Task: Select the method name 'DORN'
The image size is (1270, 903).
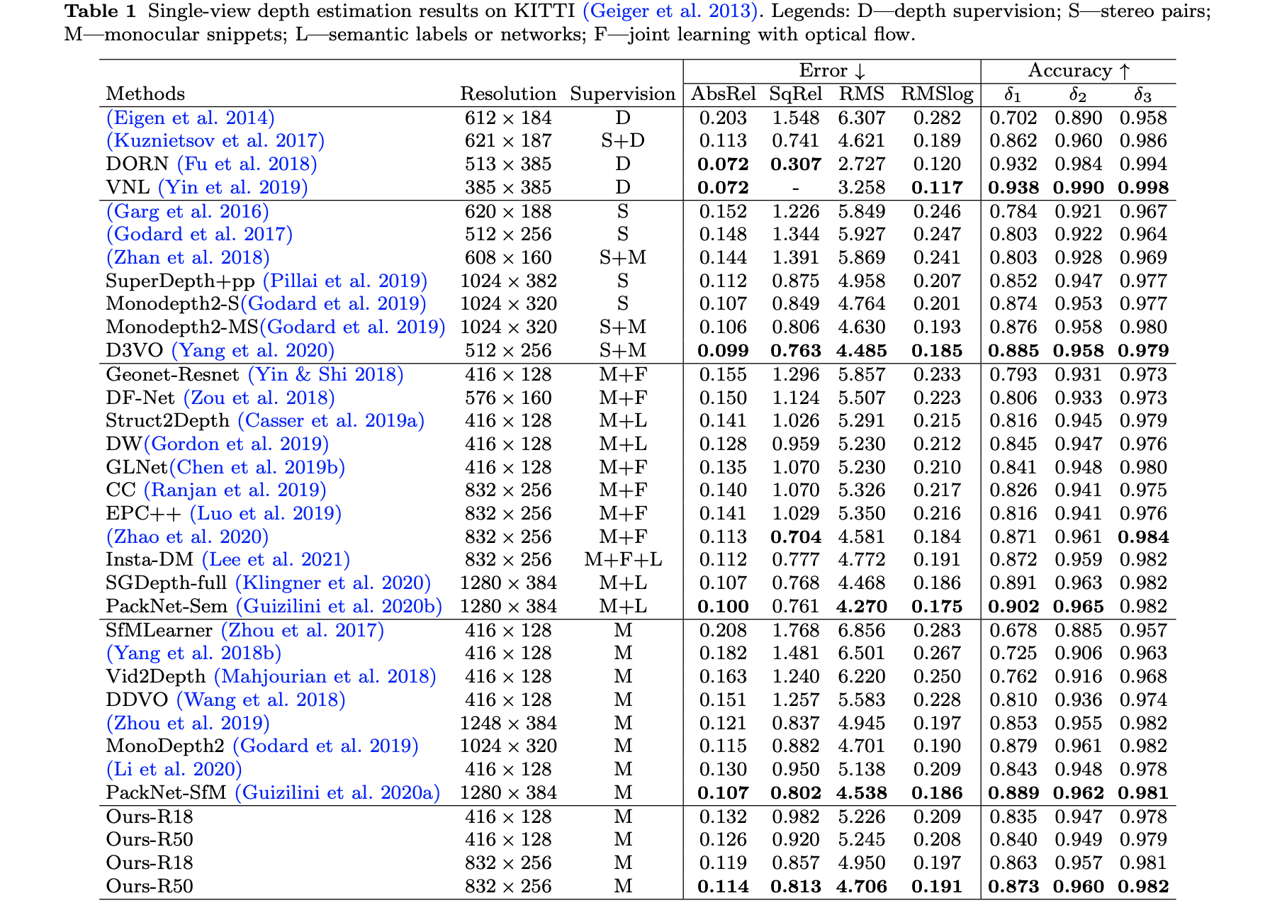Action: click(137, 164)
